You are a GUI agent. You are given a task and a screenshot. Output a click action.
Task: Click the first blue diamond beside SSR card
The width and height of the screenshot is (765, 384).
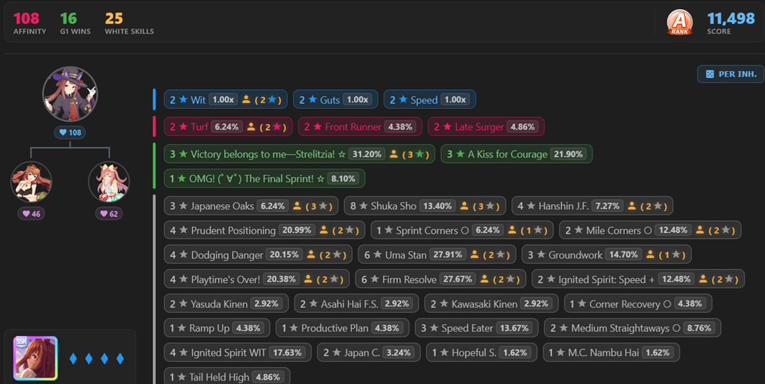pos(73,359)
